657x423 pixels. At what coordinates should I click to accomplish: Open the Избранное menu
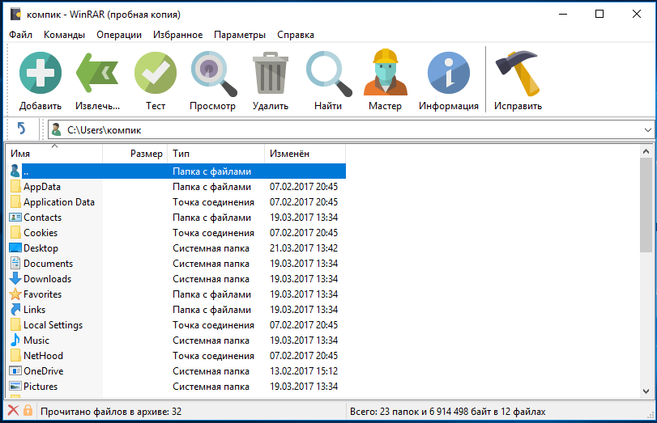tap(177, 35)
